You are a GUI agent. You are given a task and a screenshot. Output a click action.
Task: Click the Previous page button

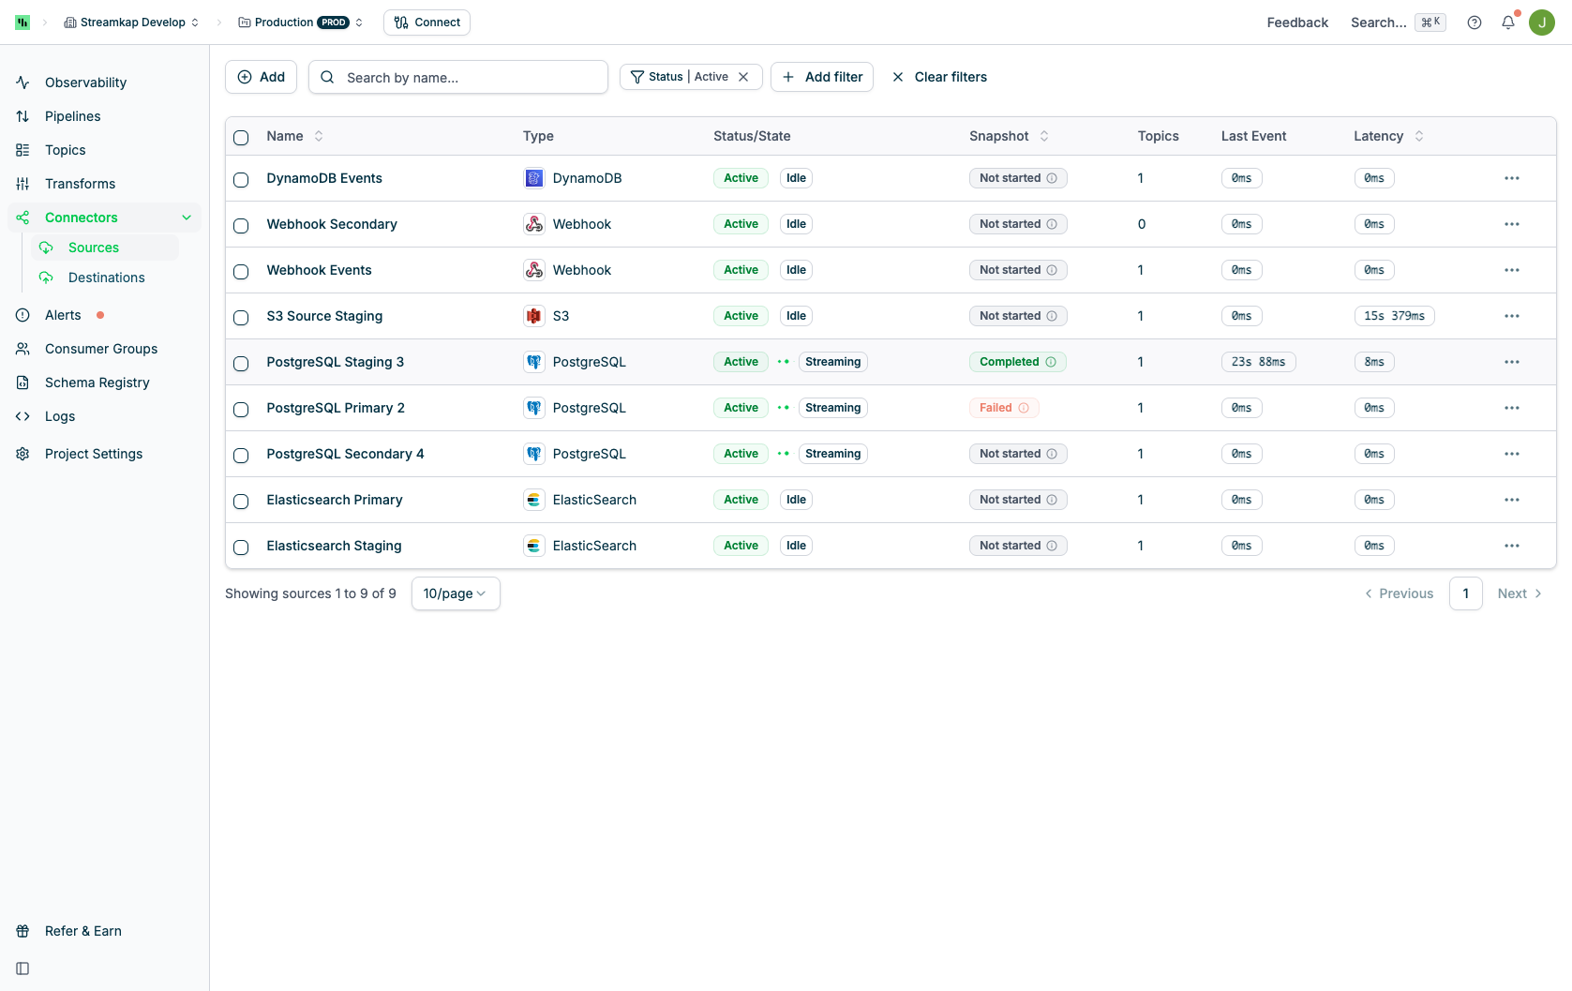[x=1400, y=593]
